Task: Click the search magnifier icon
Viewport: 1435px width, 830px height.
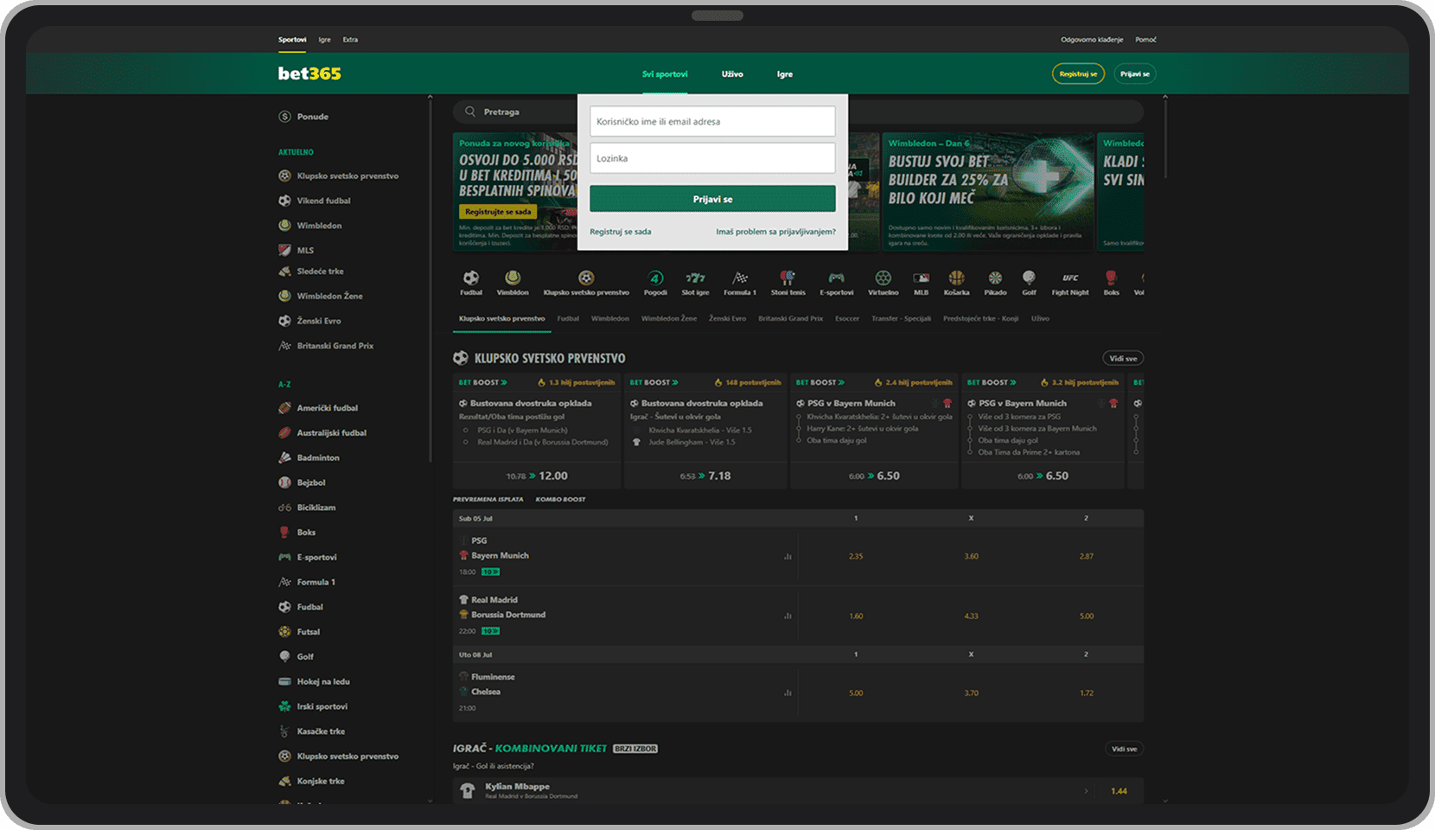Action: click(470, 112)
